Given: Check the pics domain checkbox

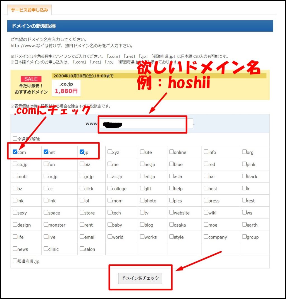Looking at the screenshot, I should [x=171, y=200].
